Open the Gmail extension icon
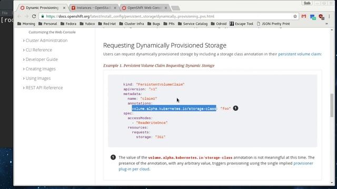 click(x=304, y=16)
